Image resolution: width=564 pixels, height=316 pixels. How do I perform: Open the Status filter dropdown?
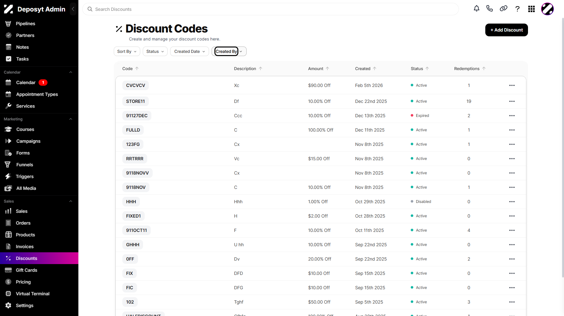click(155, 51)
